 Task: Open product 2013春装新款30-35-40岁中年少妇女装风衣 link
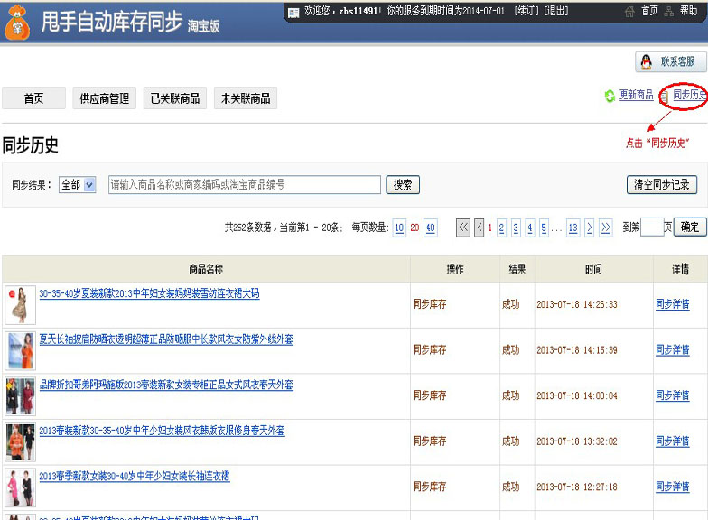(x=163, y=431)
